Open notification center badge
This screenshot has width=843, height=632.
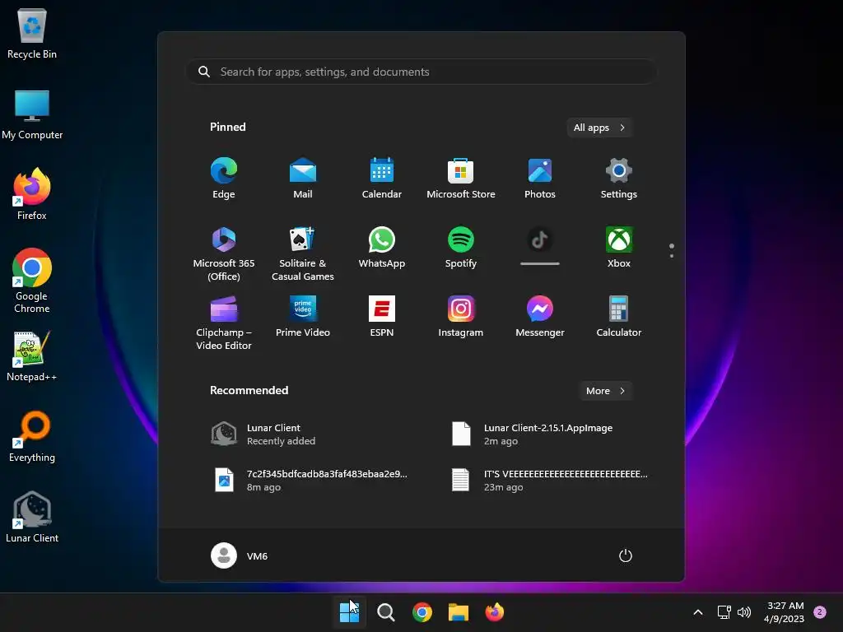click(820, 611)
